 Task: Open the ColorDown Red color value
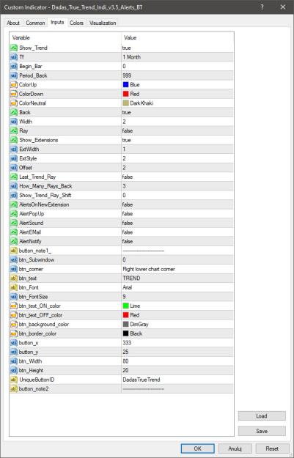tap(177, 94)
